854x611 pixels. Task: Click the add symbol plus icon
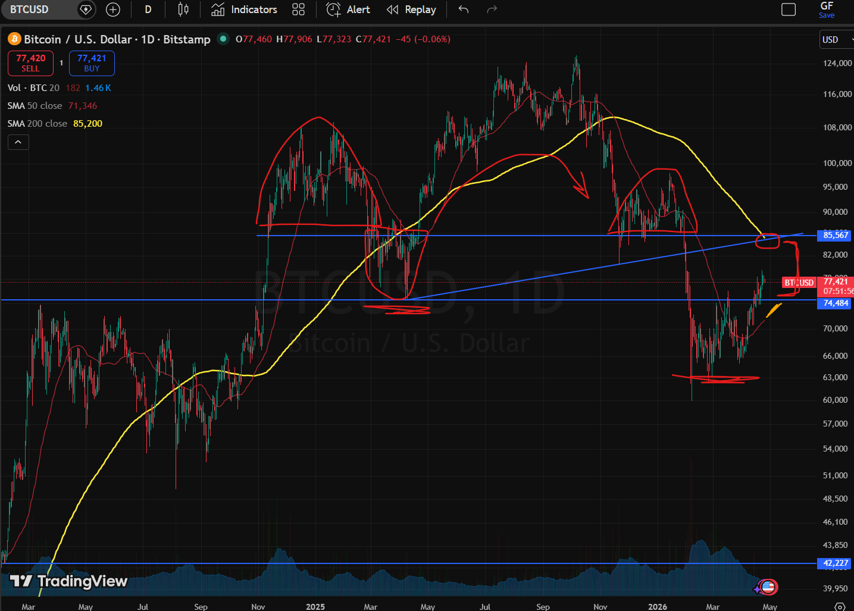[x=112, y=10]
